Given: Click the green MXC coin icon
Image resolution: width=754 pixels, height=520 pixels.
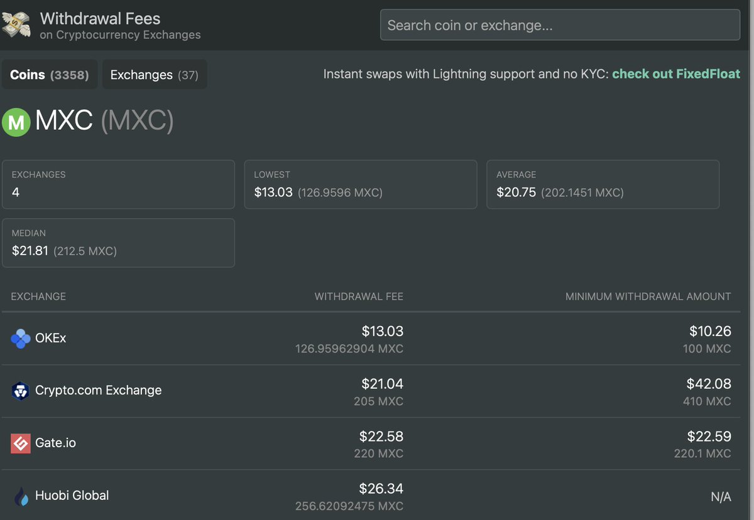Looking at the screenshot, I should [16, 122].
